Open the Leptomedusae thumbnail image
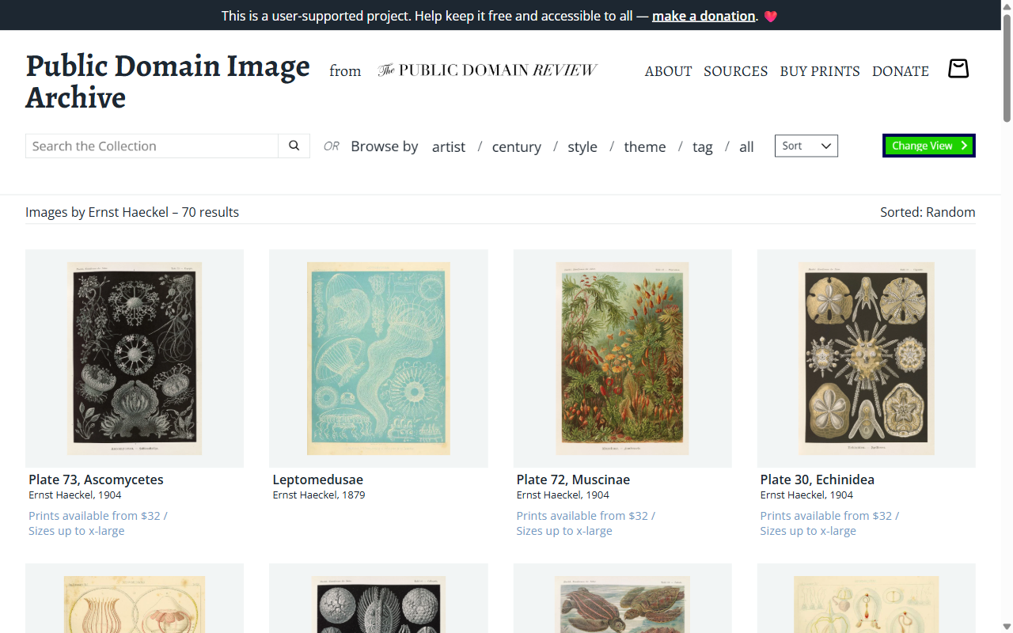Screen dimensions: 1013x633 pyautogui.click(x=378, y=358)
